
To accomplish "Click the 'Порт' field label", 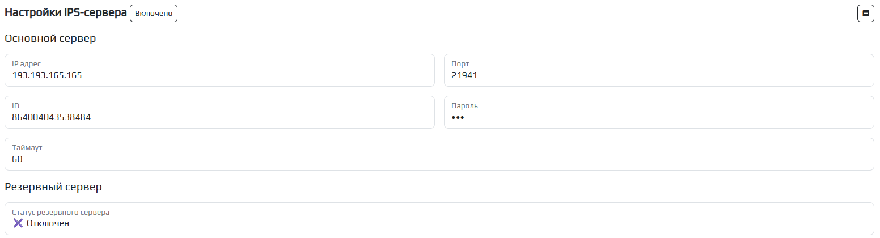I will [460, 64].
